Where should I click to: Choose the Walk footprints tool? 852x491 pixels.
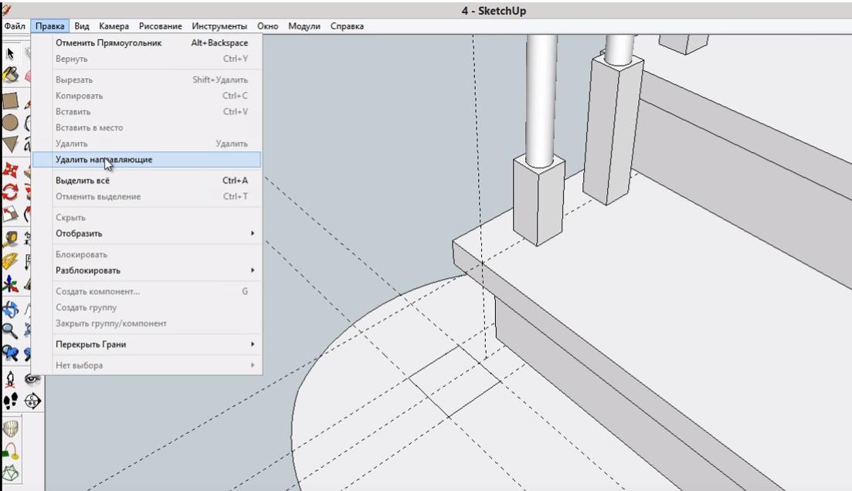tap(11, 400)
